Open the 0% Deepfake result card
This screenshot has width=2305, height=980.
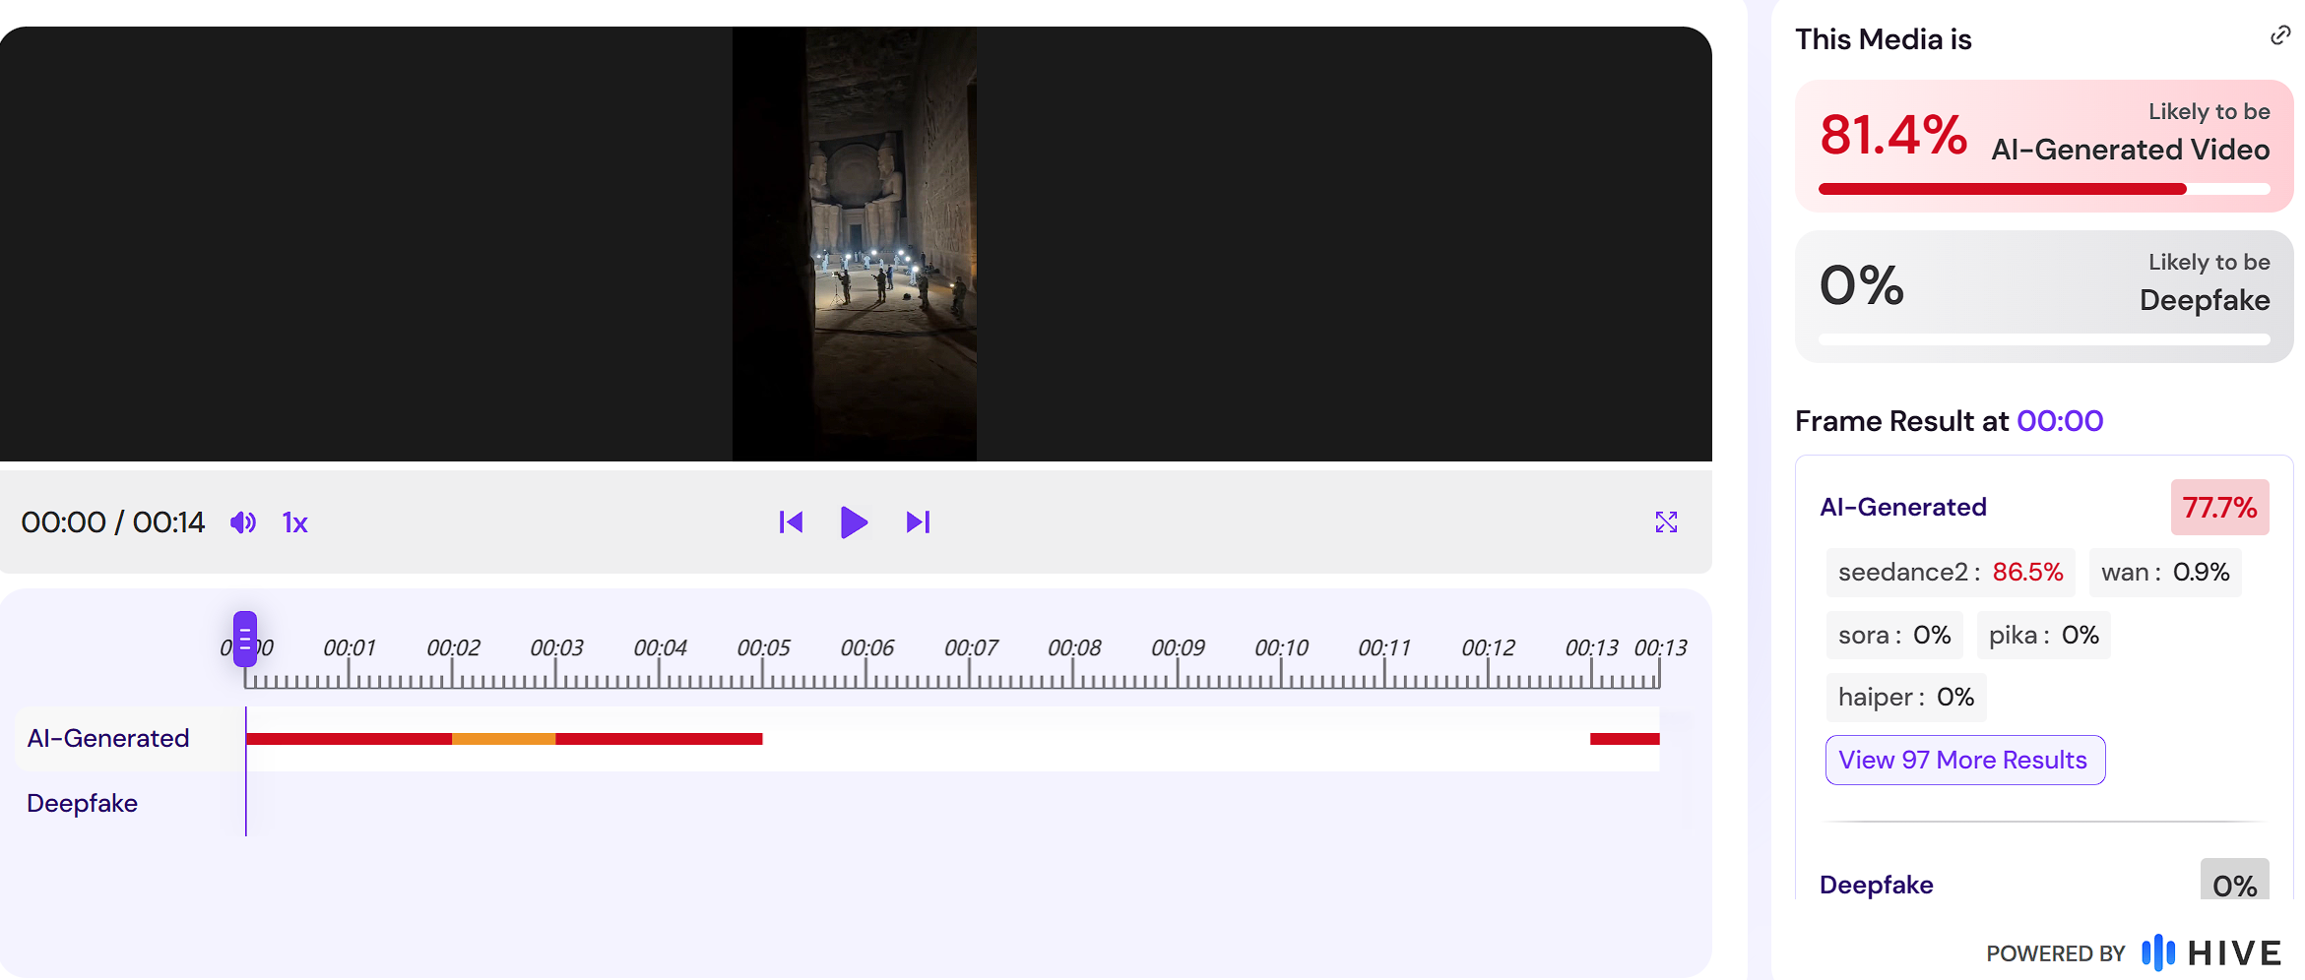(x=2044, y=296)
